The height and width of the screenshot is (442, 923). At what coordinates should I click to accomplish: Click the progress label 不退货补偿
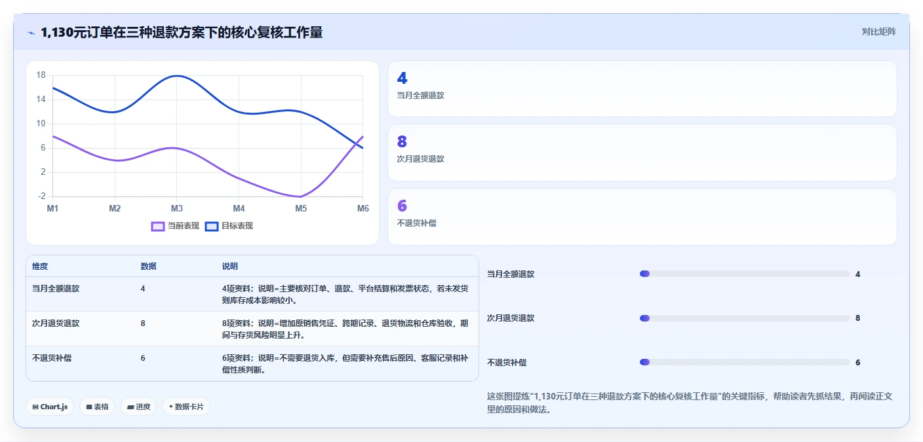tap(507, 363)
